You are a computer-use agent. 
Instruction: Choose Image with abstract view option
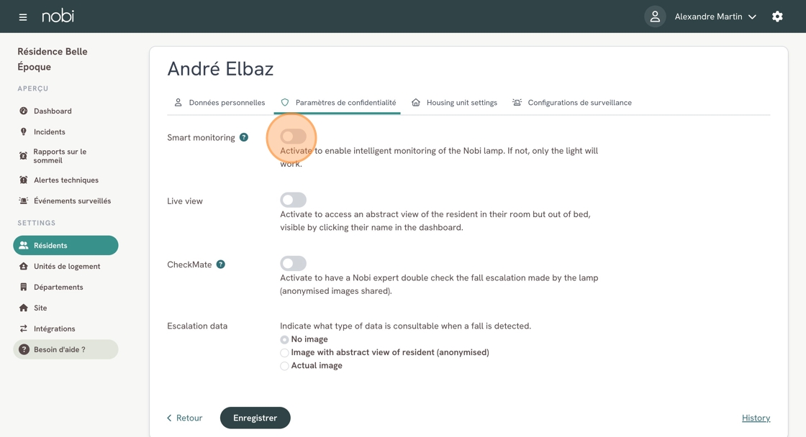(285, 353)
